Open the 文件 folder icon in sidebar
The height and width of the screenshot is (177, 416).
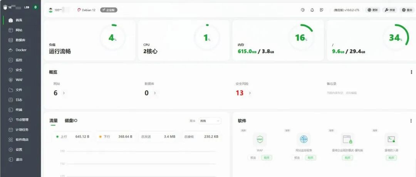click(x=11, y=90)
